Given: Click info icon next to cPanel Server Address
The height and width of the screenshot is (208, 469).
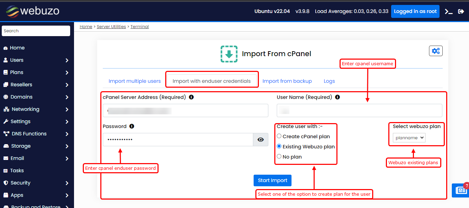Looking at the screenshot, I should point(191,97).
